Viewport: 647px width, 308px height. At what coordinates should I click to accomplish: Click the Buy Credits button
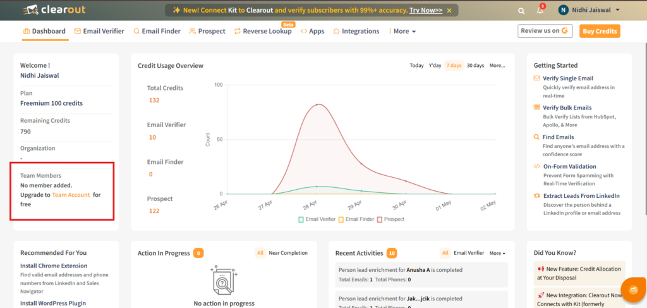click(600, 32)
